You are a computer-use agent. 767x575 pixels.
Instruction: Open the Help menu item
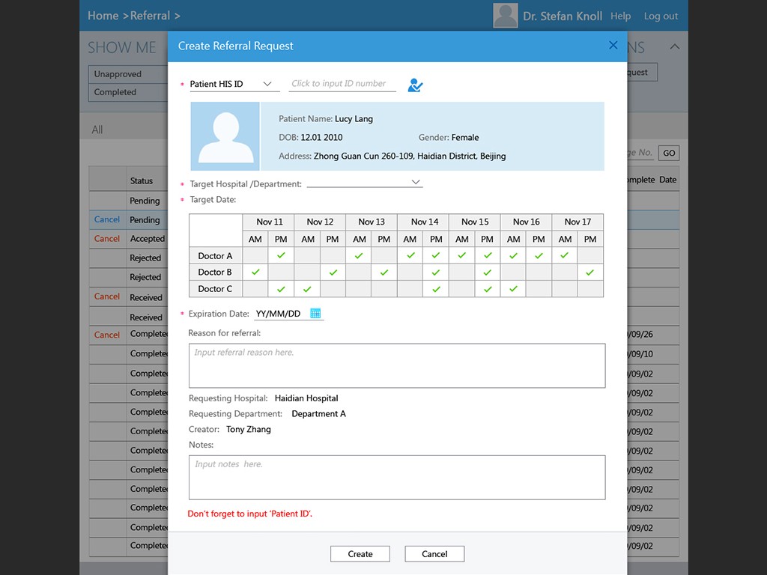[x=620, y=16]
